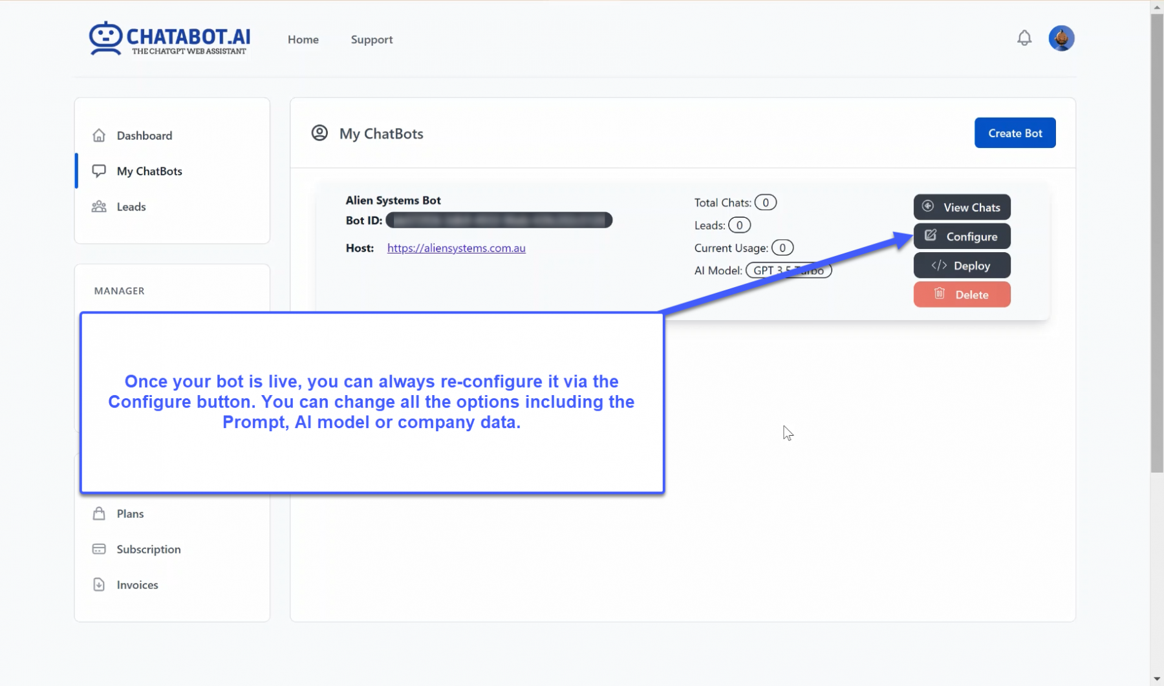Open the notifications bell

point(1024,38)
